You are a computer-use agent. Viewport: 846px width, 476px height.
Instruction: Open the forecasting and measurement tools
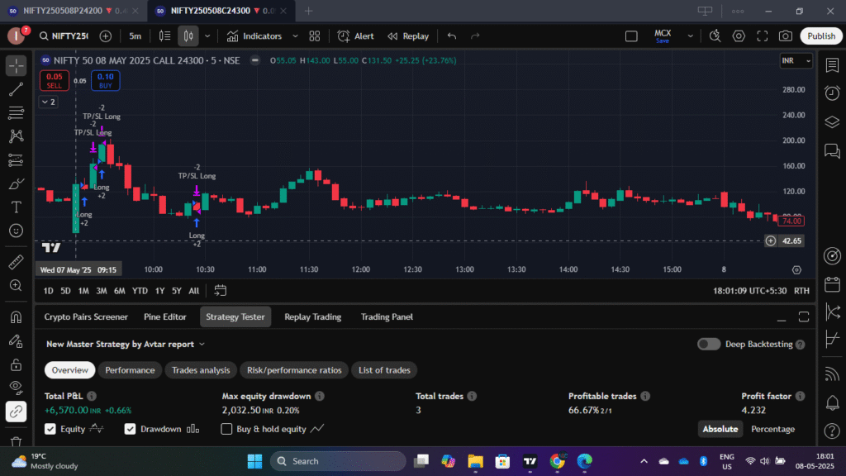(17, 159)
